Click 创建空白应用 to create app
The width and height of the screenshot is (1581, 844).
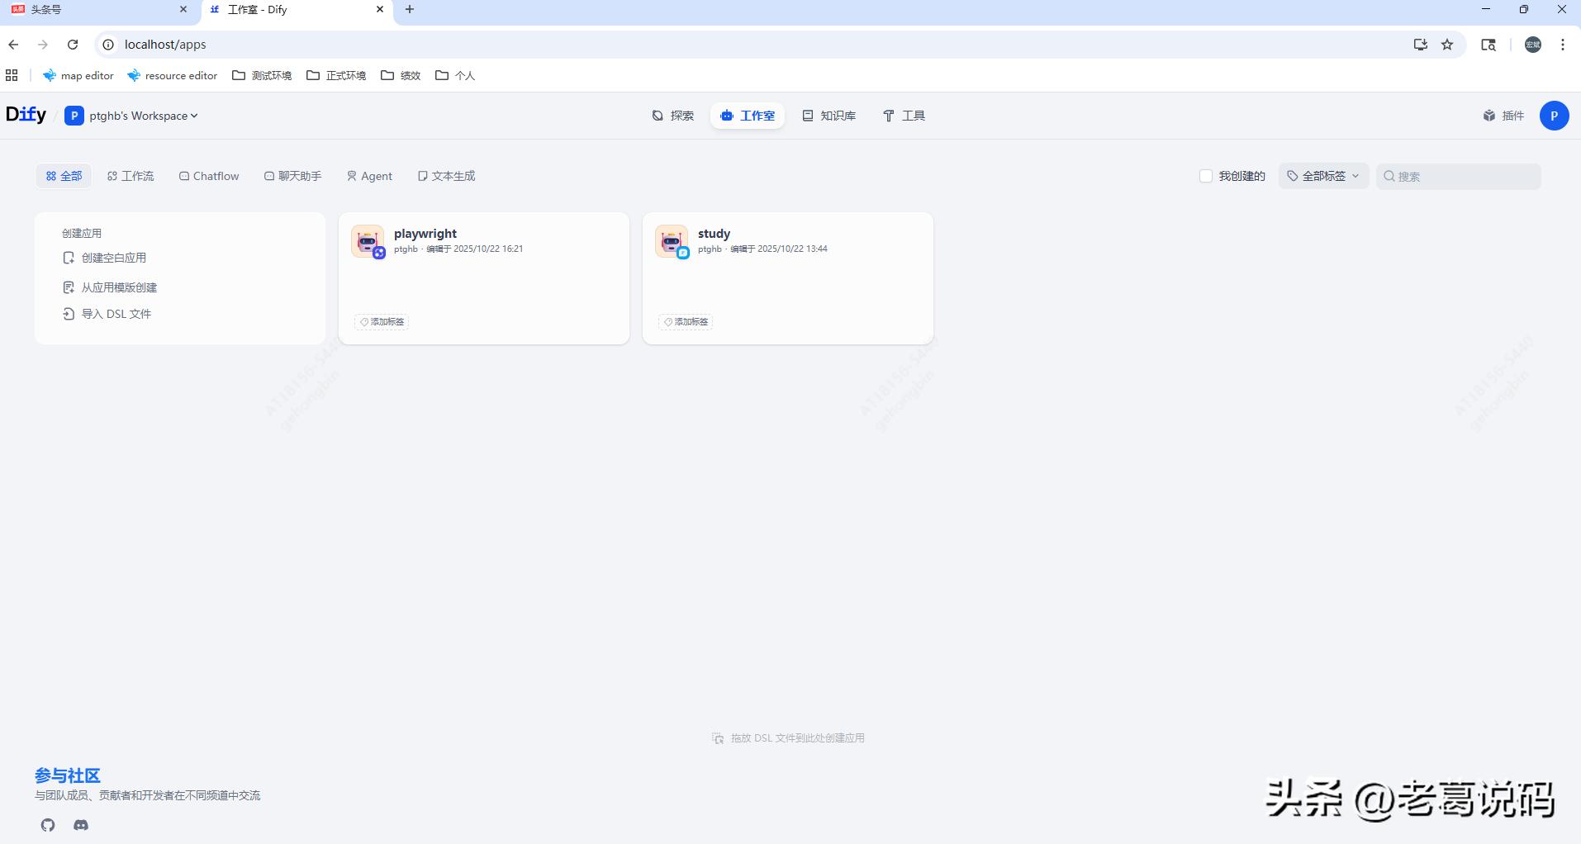(x=105, y=258)
